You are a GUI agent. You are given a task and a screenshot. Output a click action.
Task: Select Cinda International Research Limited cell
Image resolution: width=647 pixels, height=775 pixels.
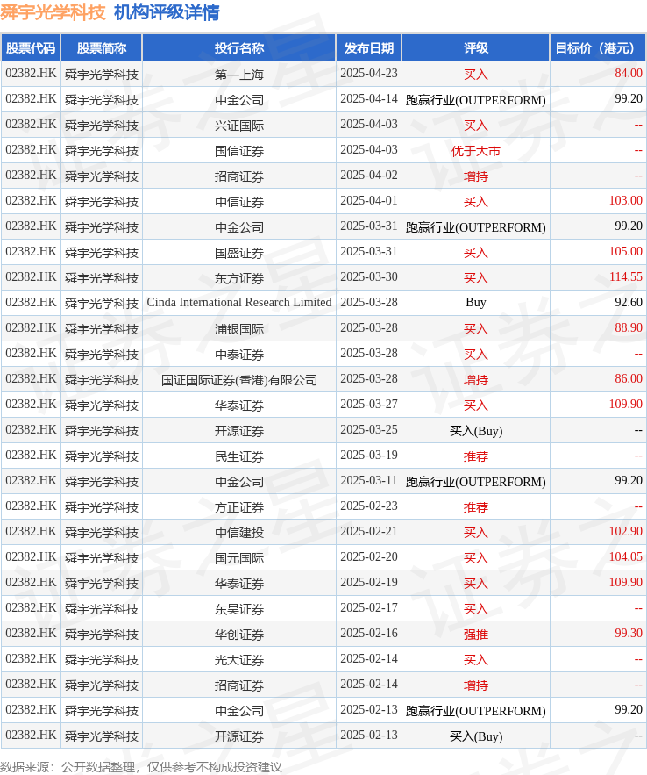tap(239, 303)
